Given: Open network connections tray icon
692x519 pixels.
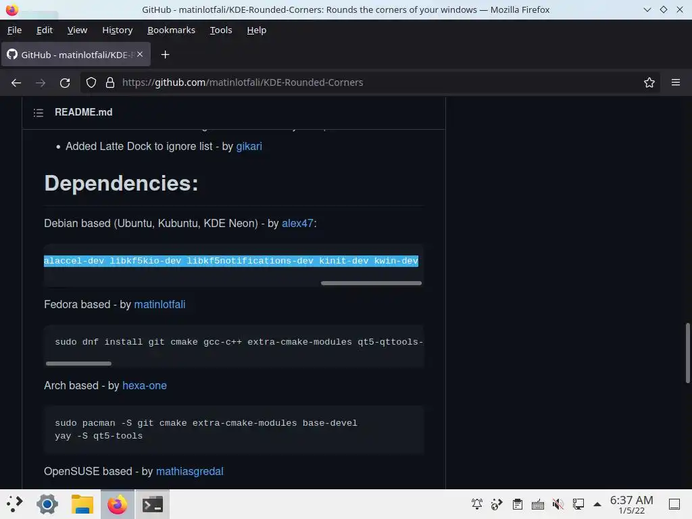Looking at the screenshot, I should [x=578, y=504].
